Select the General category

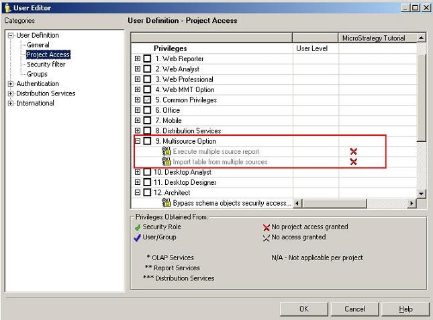[x=38, y=45]
